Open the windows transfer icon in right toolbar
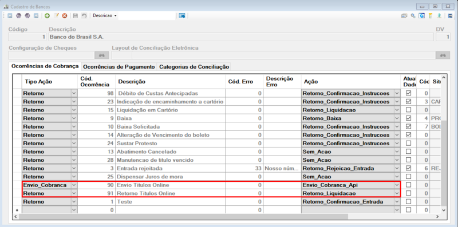Viewport: 458px width, 227px height. [404, 16]
